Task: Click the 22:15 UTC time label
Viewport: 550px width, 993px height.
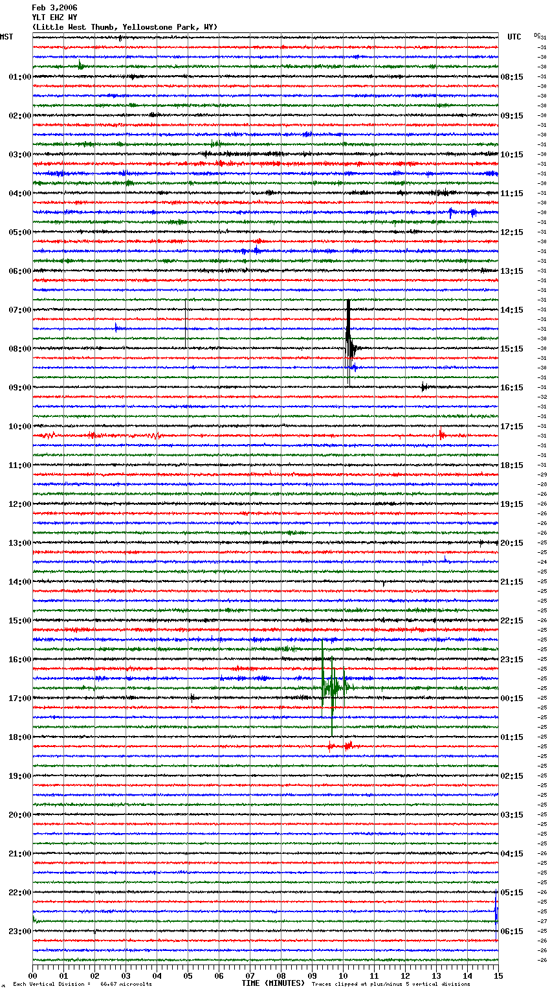Action: [512, 621]
